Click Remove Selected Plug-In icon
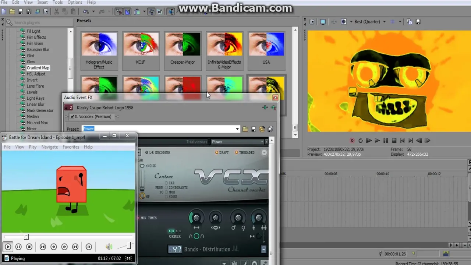The width and height of the screenshot is (471, 265). [x=273, y=108]
